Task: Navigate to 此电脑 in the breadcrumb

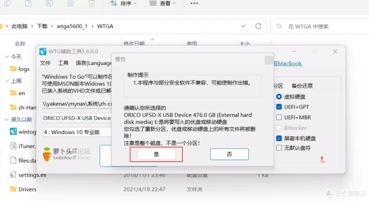Action: pyautogui.click(x=19, y=26)
